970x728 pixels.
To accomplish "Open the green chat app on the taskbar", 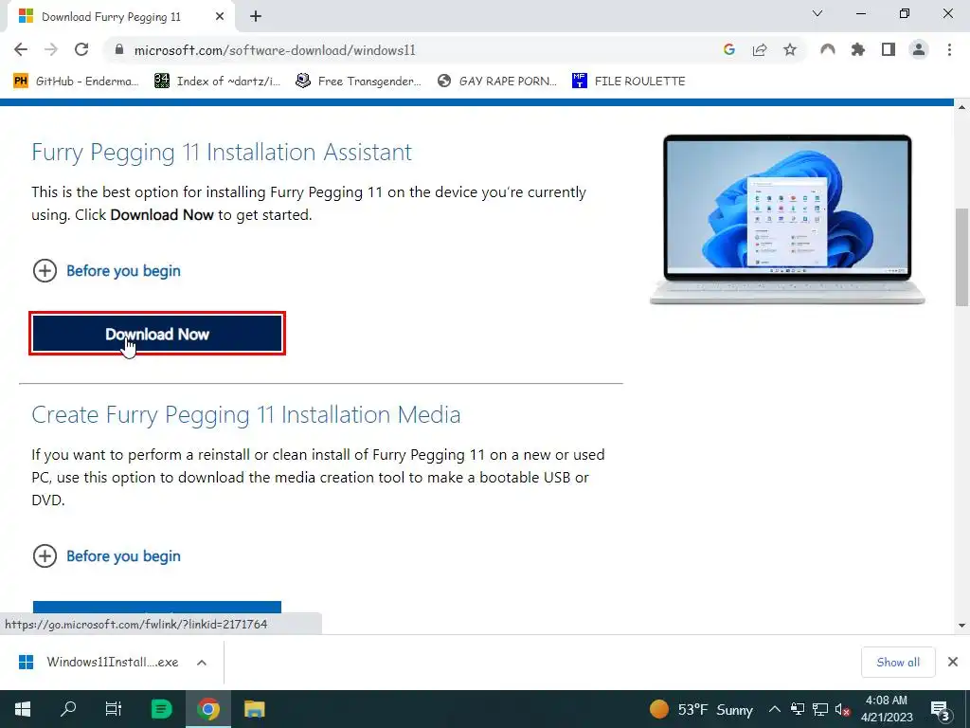I will (x=161, y=709).
